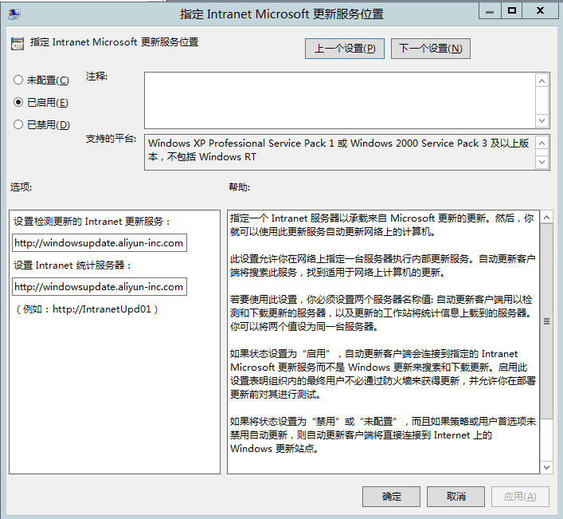Click the 注释 box scroll-down arrow
Image resolution: width=563 pixels, height=519 pixels.
pos(542,120)
